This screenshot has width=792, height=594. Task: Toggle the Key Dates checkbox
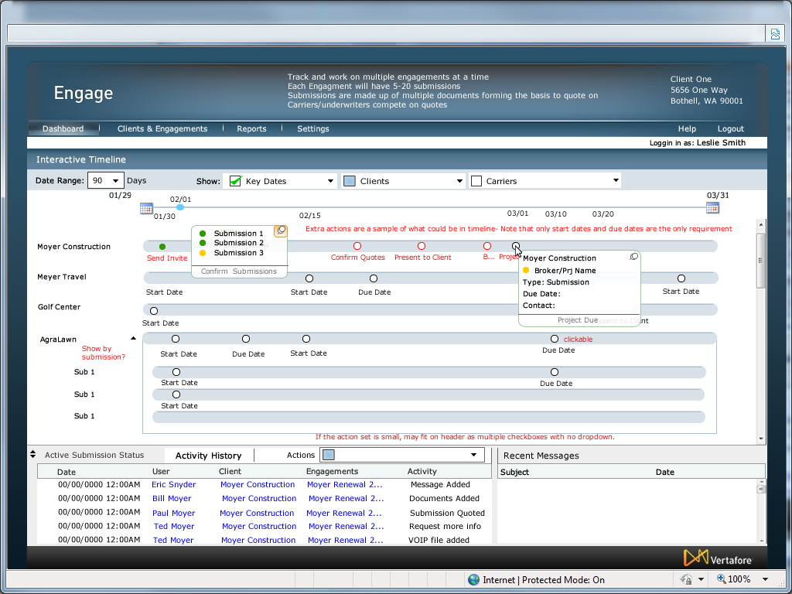click(x=235, y=181)
